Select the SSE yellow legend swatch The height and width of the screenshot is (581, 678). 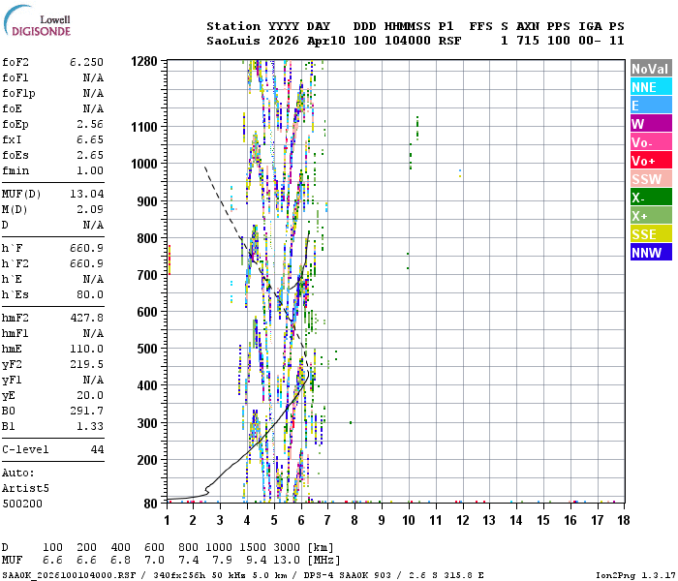click(651, 234)
